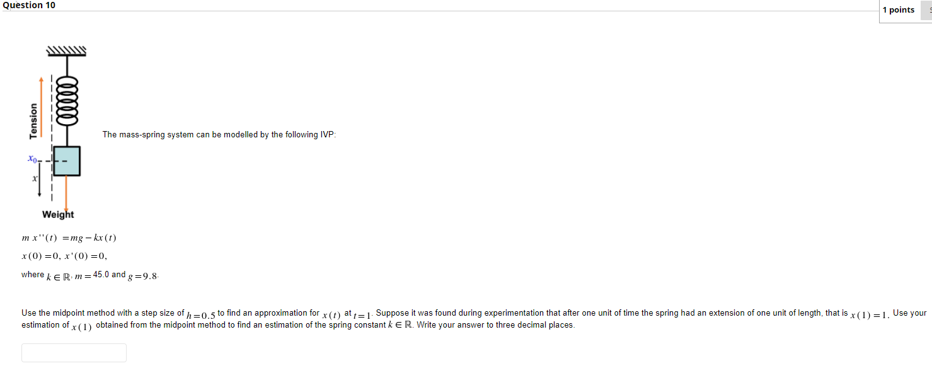The height and width of the screenshot is (373, 932).
Task: Click the downward orange weight arrow
Action: [x=66, y=193]
